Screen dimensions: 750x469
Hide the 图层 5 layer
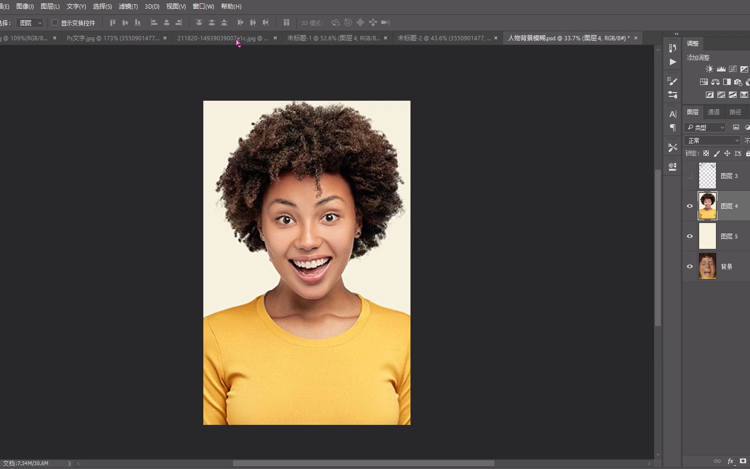(690, 236)
